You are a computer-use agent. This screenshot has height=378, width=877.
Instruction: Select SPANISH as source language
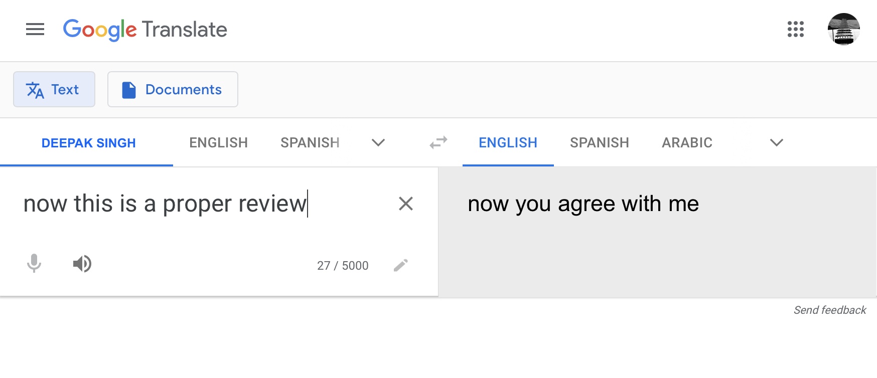pyautogui.click(x=310, y=143)
